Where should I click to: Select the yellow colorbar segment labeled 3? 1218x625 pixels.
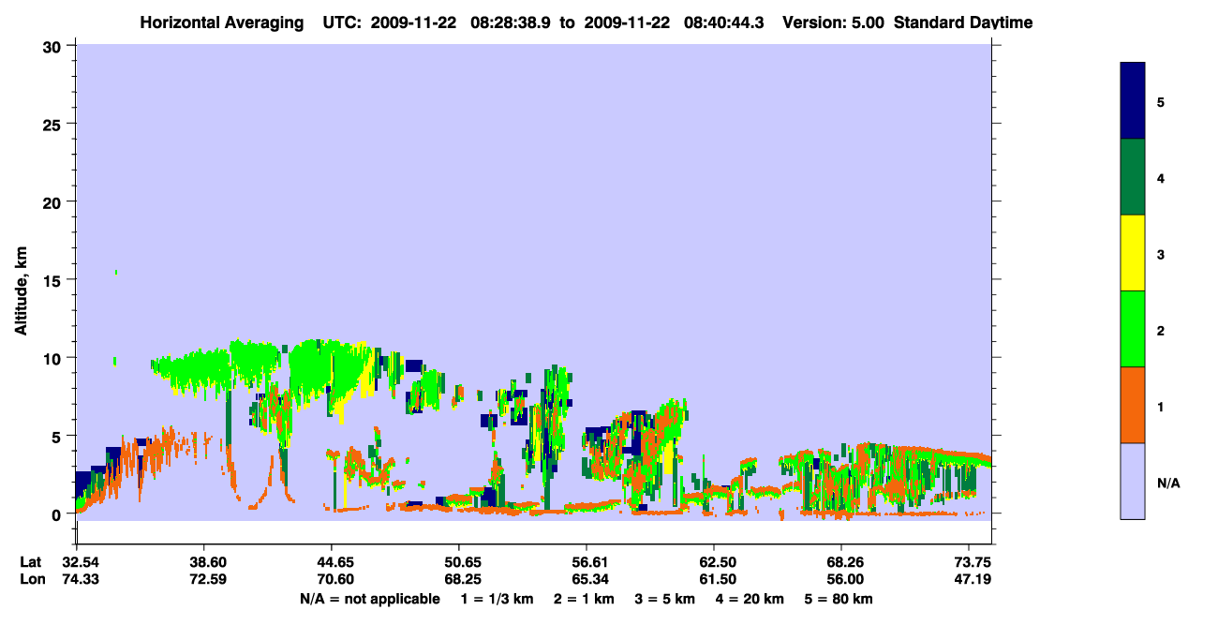[x=1133, y=253]
